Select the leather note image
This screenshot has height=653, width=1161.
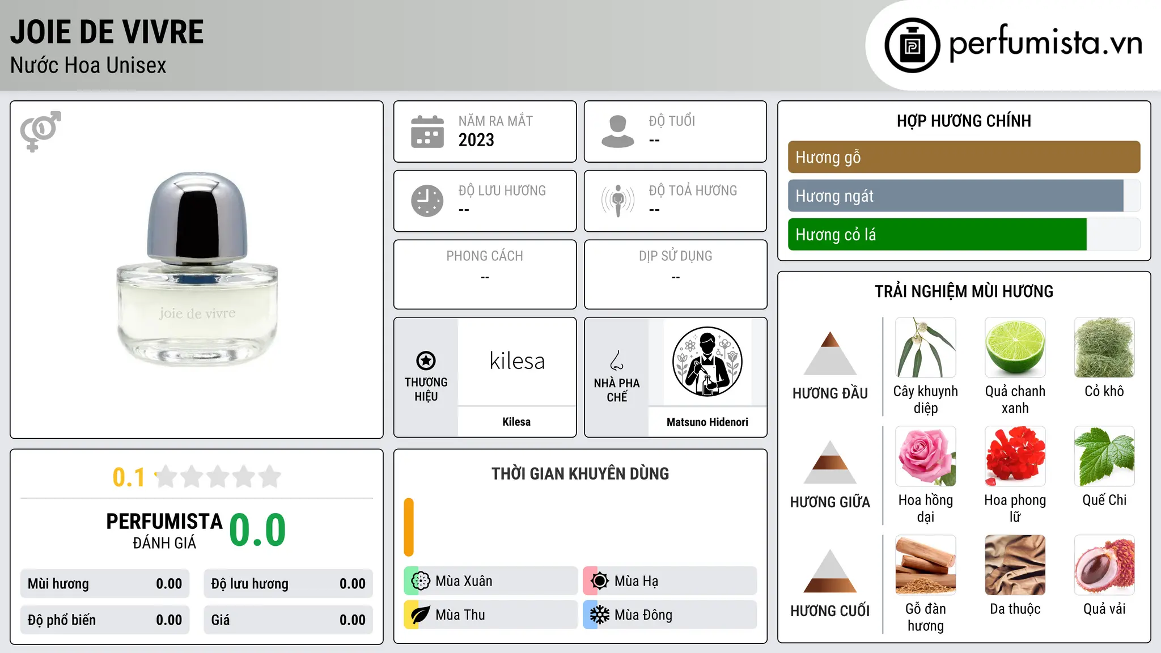tap(1015, 565)
